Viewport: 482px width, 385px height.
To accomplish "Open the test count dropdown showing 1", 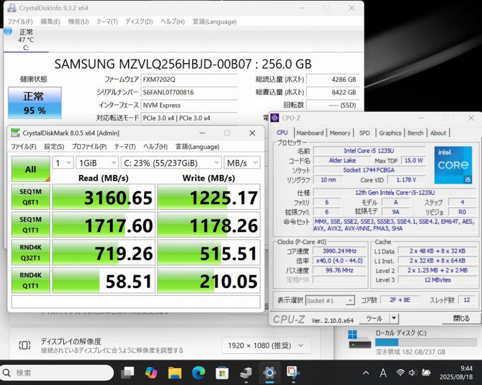I will [63, 163].
